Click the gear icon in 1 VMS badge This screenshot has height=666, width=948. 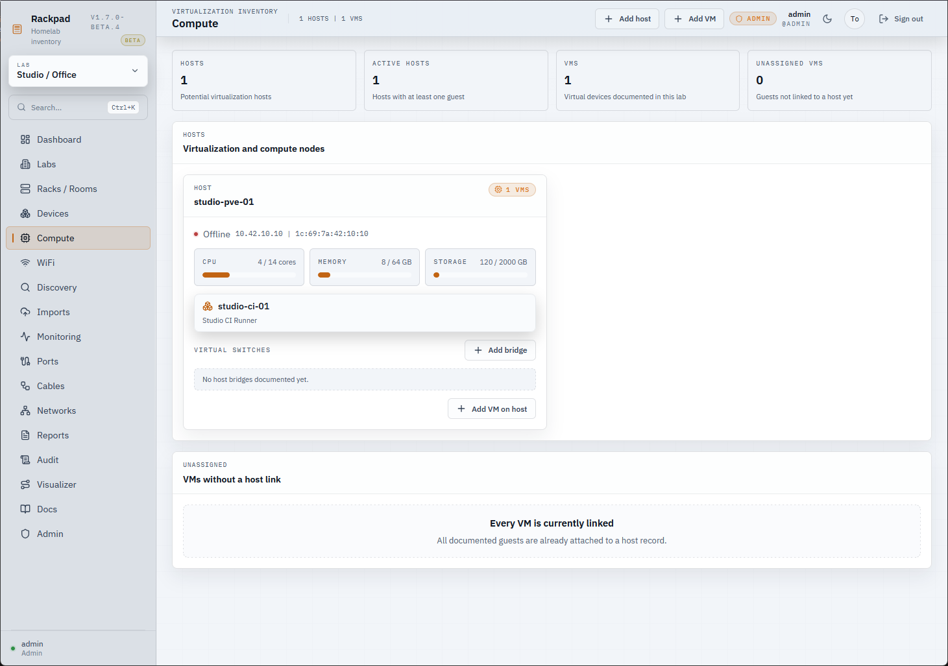point(498,189)
